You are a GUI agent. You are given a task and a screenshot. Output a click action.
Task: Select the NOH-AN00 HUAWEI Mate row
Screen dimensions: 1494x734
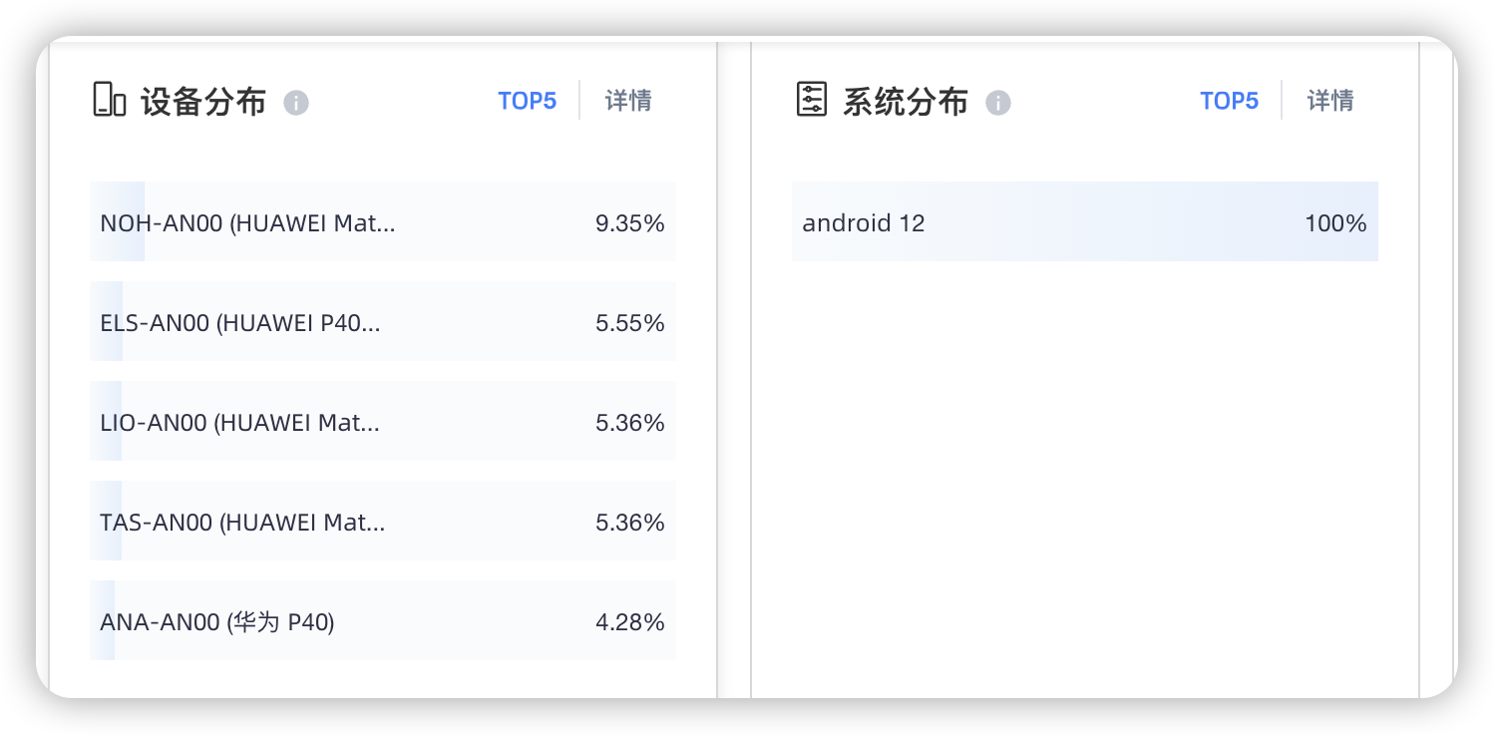pyautogui.click(x=383, y=221)
